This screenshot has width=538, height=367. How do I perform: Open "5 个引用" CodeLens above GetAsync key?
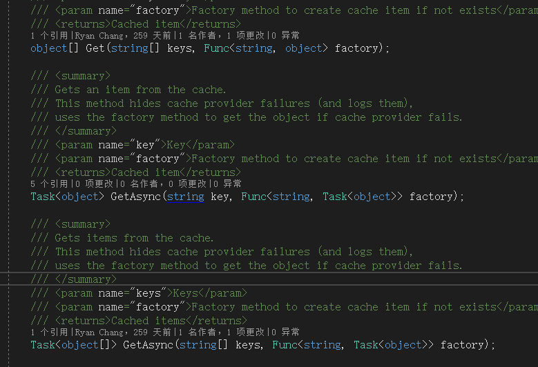(49, 184)
